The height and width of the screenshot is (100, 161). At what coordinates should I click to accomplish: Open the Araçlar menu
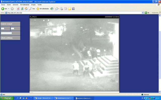point(33,4)
